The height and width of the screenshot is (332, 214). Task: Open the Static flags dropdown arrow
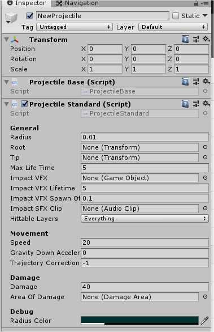[x=205, y=16]
